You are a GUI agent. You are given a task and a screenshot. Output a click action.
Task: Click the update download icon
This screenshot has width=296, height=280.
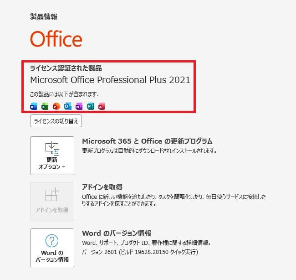(x=52, y=149)
